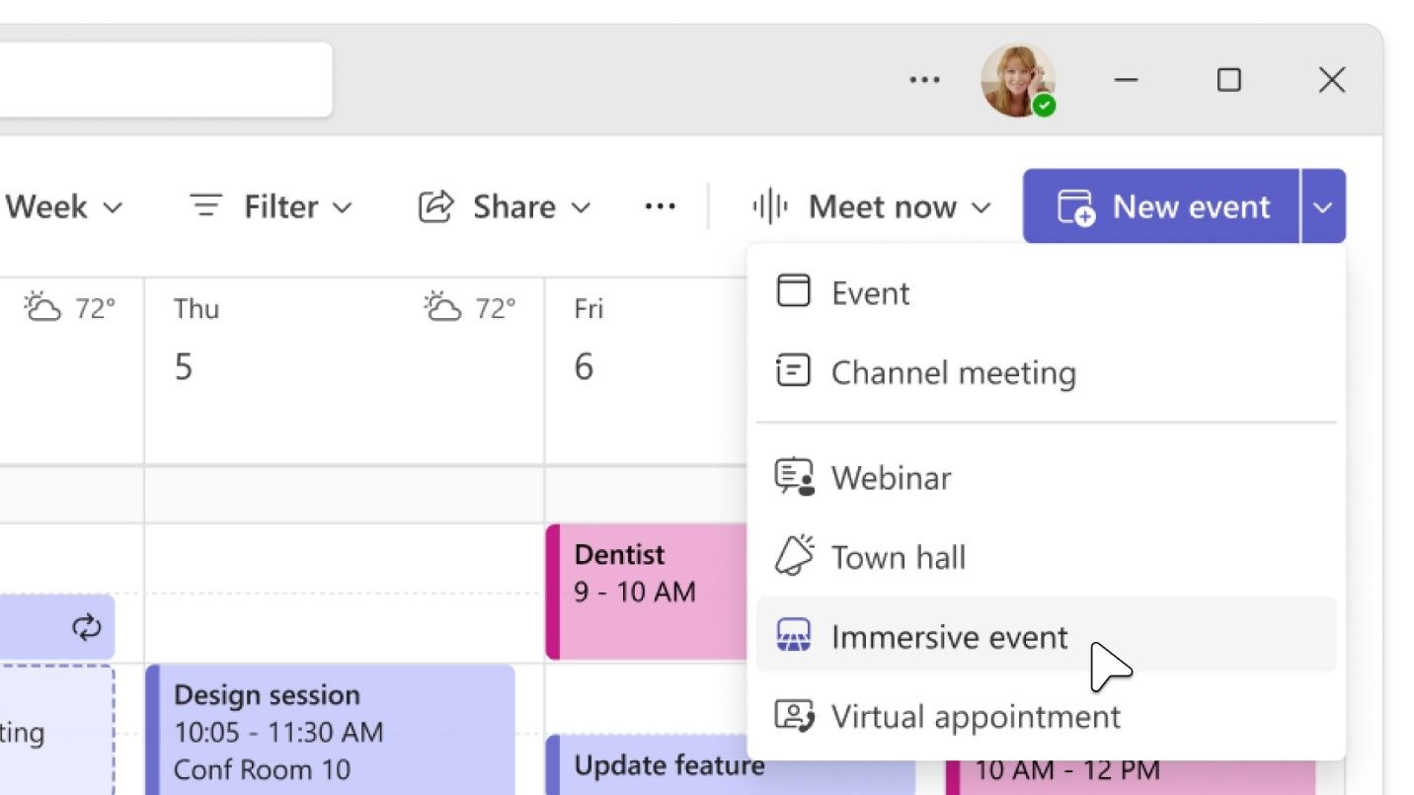The image size is (1414, 795).
Task: Expand the New event dropdown chevron
Action: coord(1323,206)
